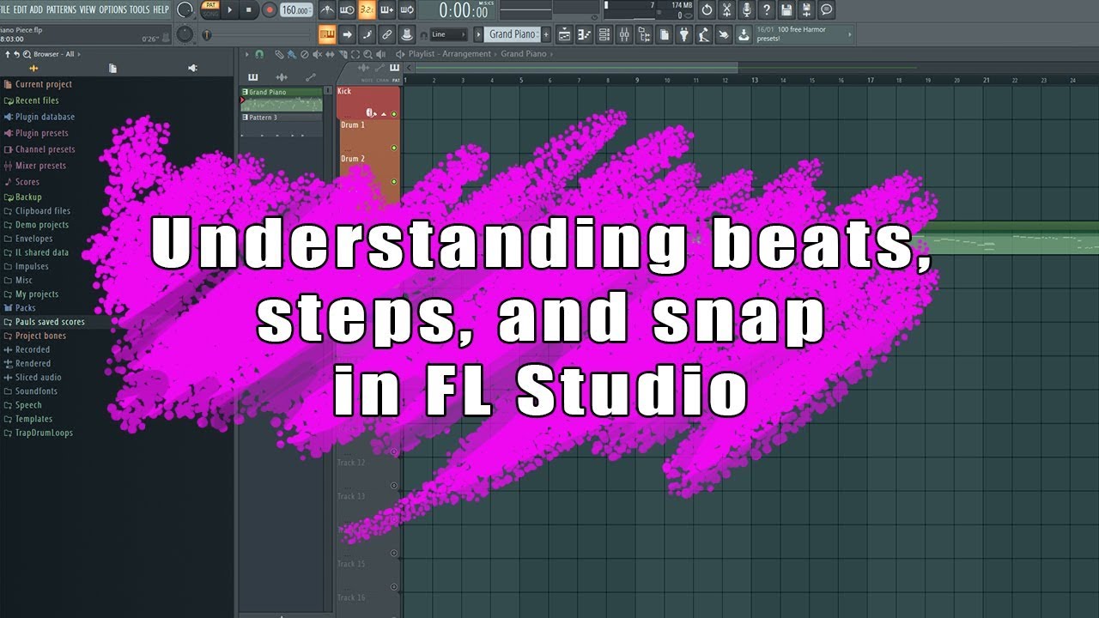Open the HELP menu
Screen dimensions: 1099x618
161,9
